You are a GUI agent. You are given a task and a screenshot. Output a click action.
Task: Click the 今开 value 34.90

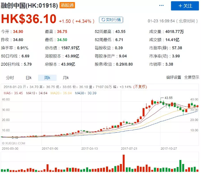coord(18,32)
